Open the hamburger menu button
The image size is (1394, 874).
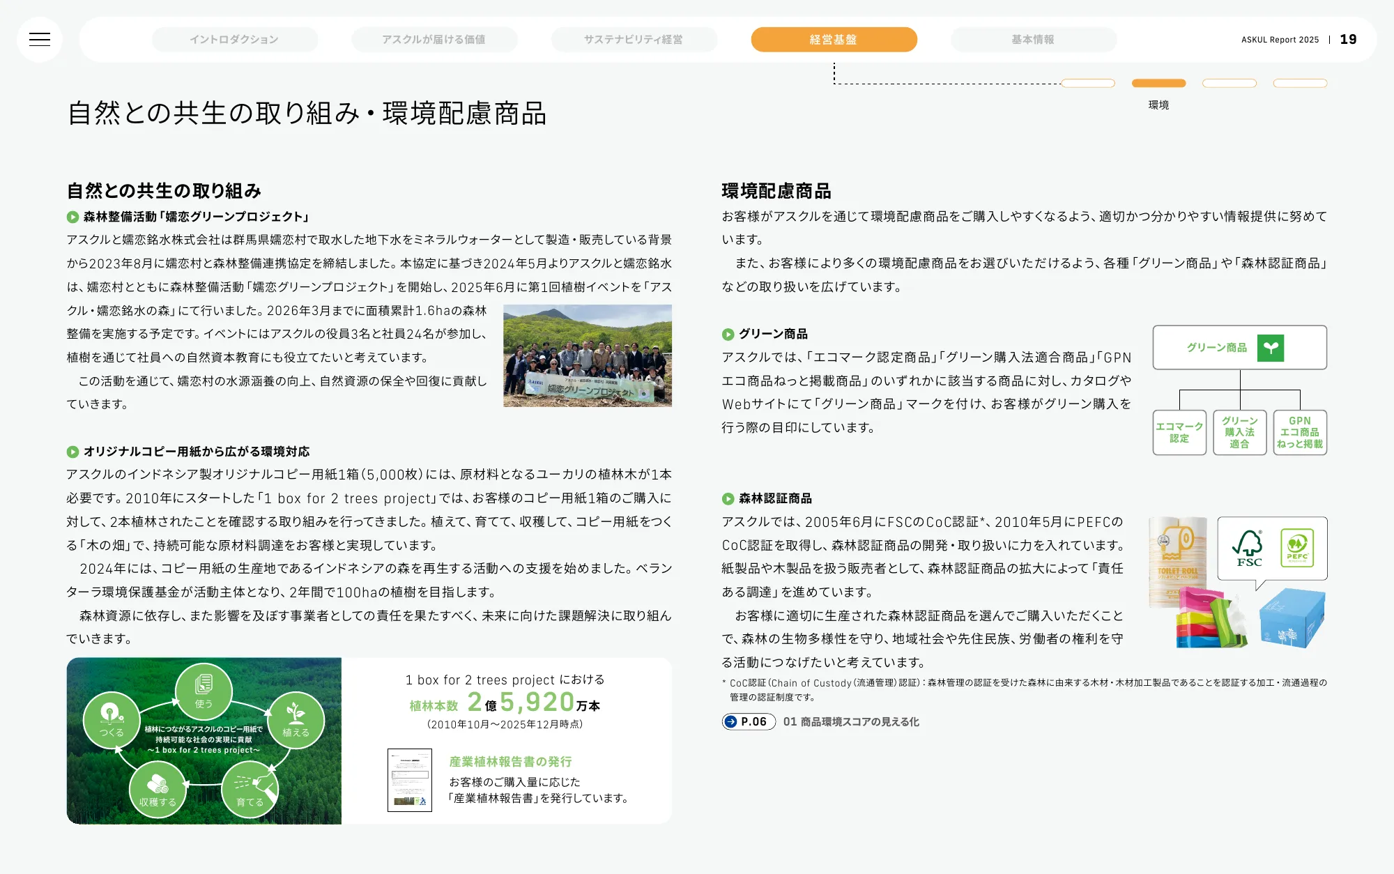click(x=40, y=40)
